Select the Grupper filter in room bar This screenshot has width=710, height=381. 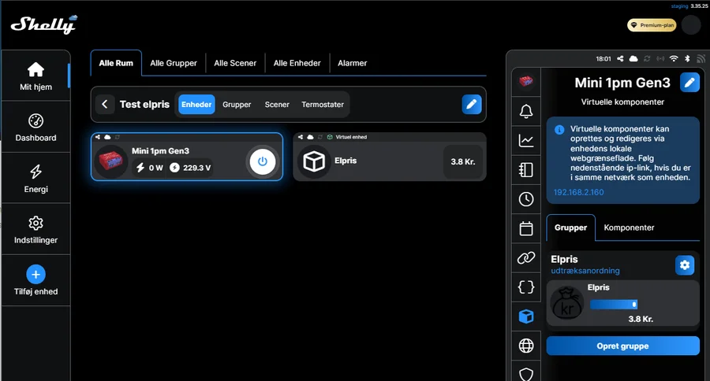[x=237, y=105]
